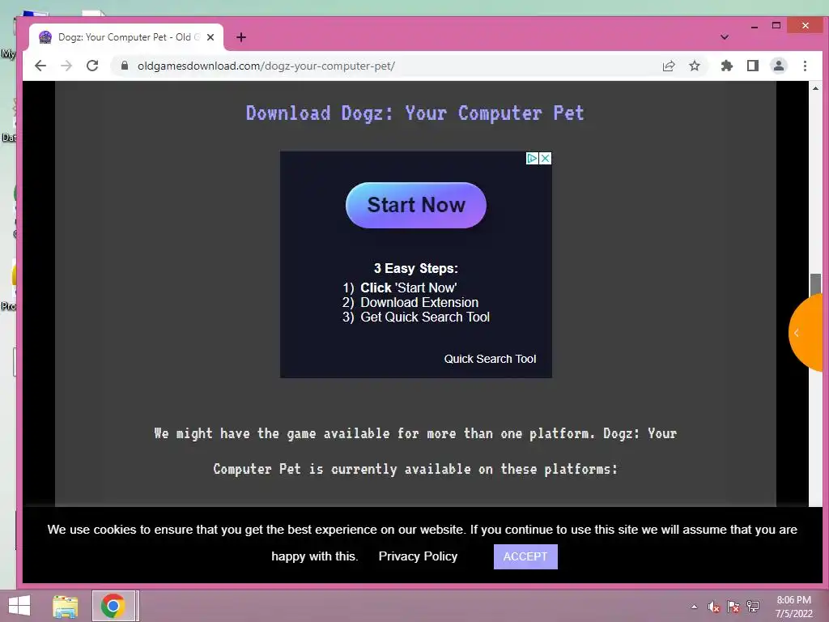This screenshot has width=829, height=622.
Task: Click the Chrome taskbar icon
Action: 113,606
